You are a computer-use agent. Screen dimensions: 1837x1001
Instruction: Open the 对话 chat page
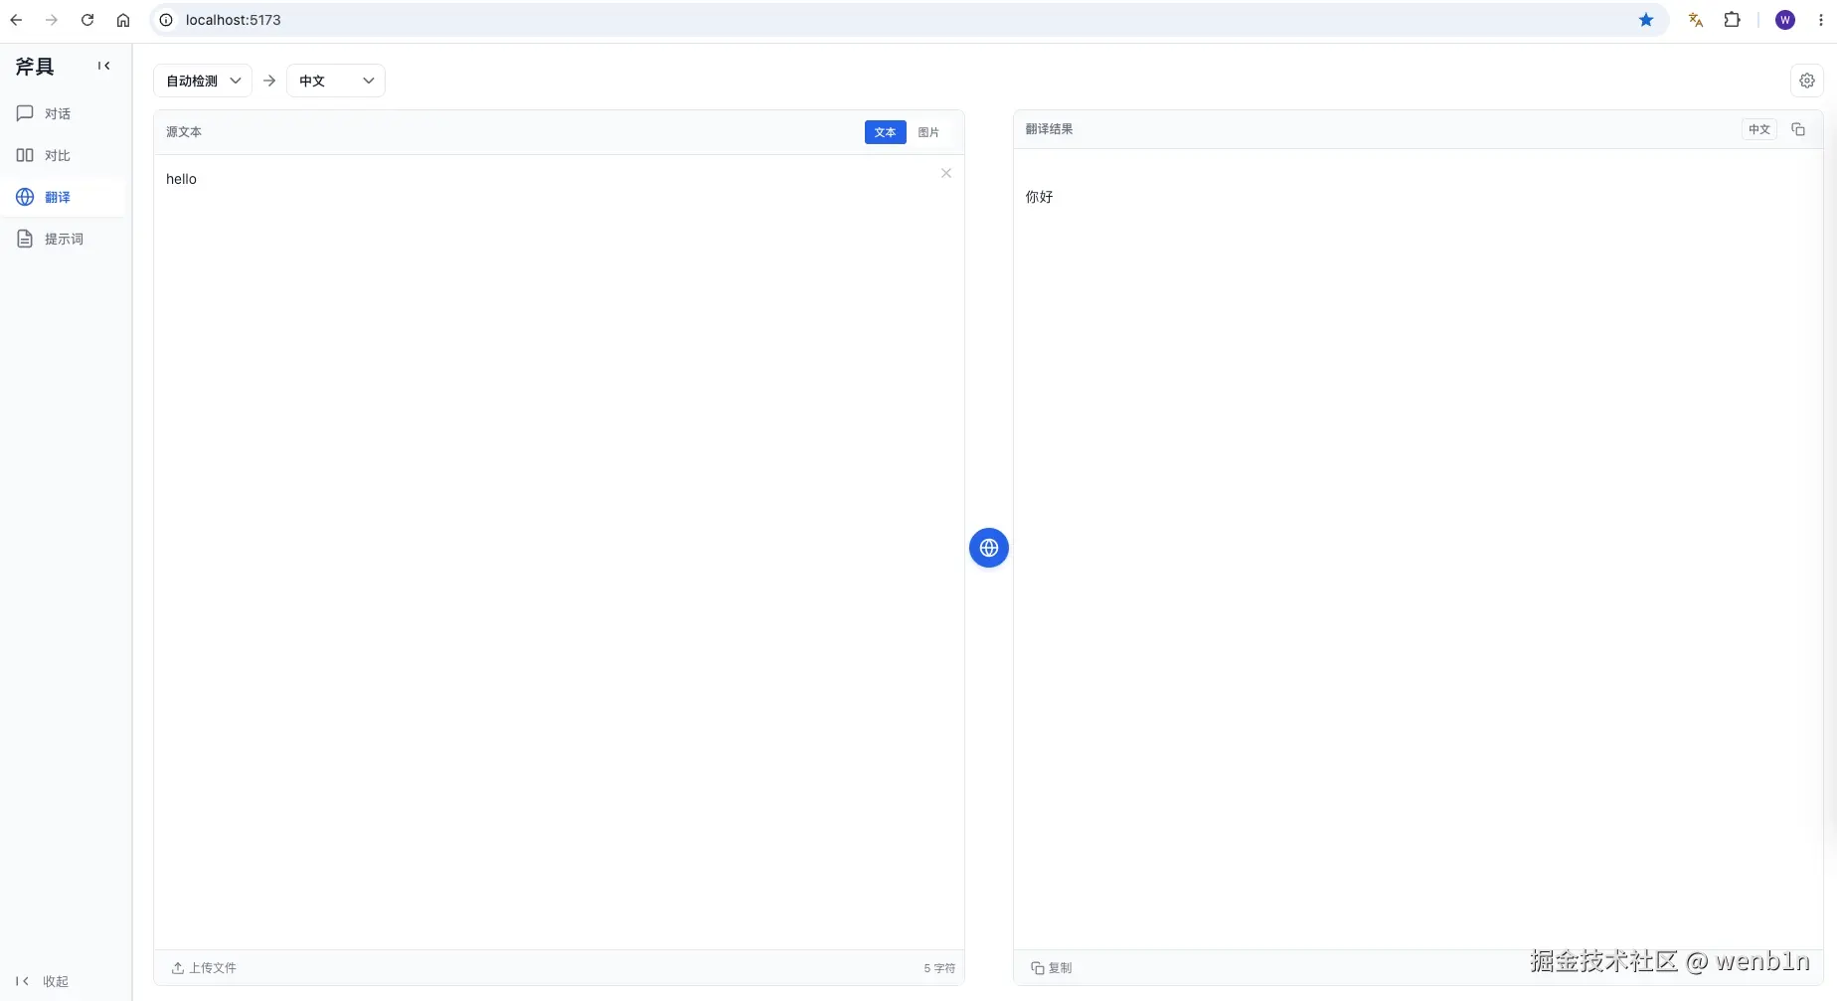[x=64, y=113]
